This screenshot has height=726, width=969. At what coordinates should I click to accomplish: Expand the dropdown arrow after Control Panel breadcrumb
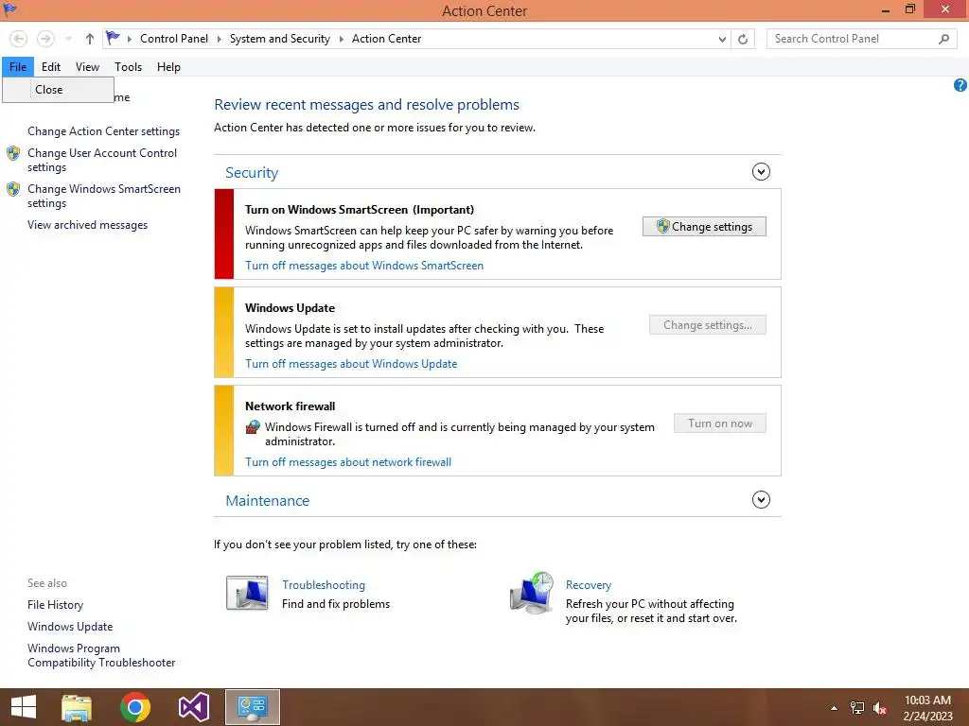pyautogui.click(x=219, y=39)
